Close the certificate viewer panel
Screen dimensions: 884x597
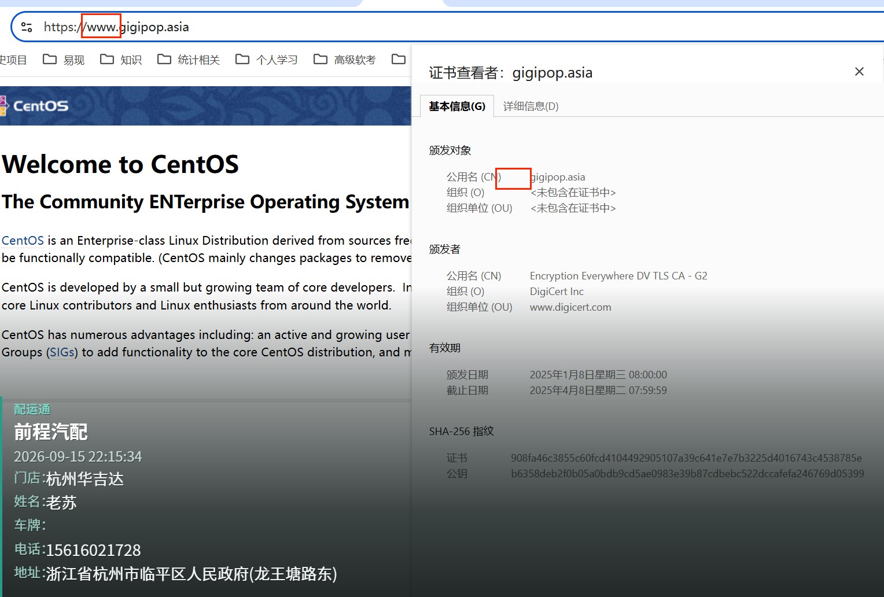tap(859, 71)
